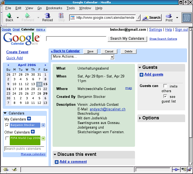Collapse the Discuss this event section
This screenshot has height=174, width=193.
coord(55,154)
